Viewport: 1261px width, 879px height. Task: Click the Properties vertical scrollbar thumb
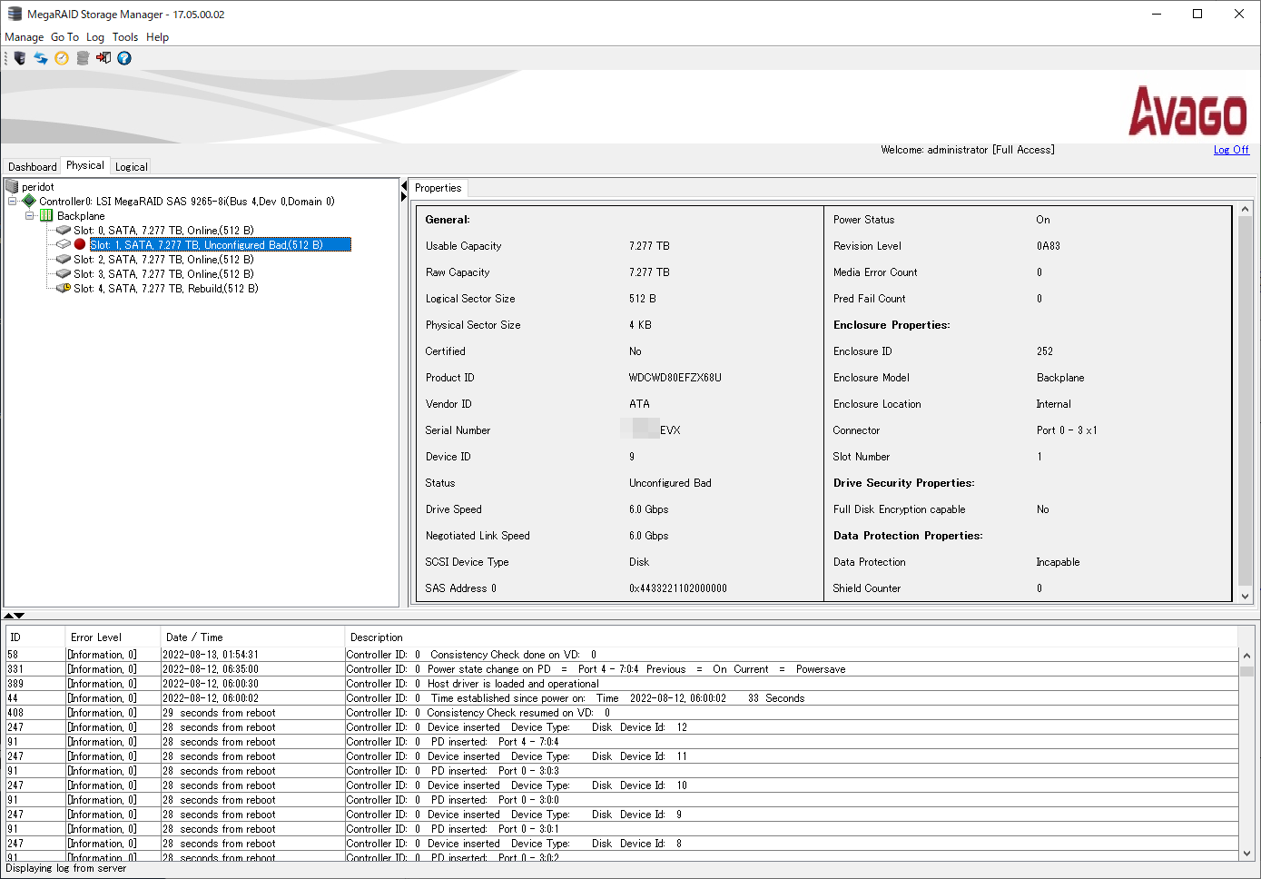click(x=1246, y=401)
